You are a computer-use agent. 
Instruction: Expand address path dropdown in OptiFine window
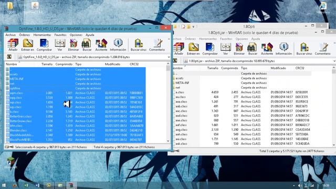pyautogui.click(x=169, y=57)
